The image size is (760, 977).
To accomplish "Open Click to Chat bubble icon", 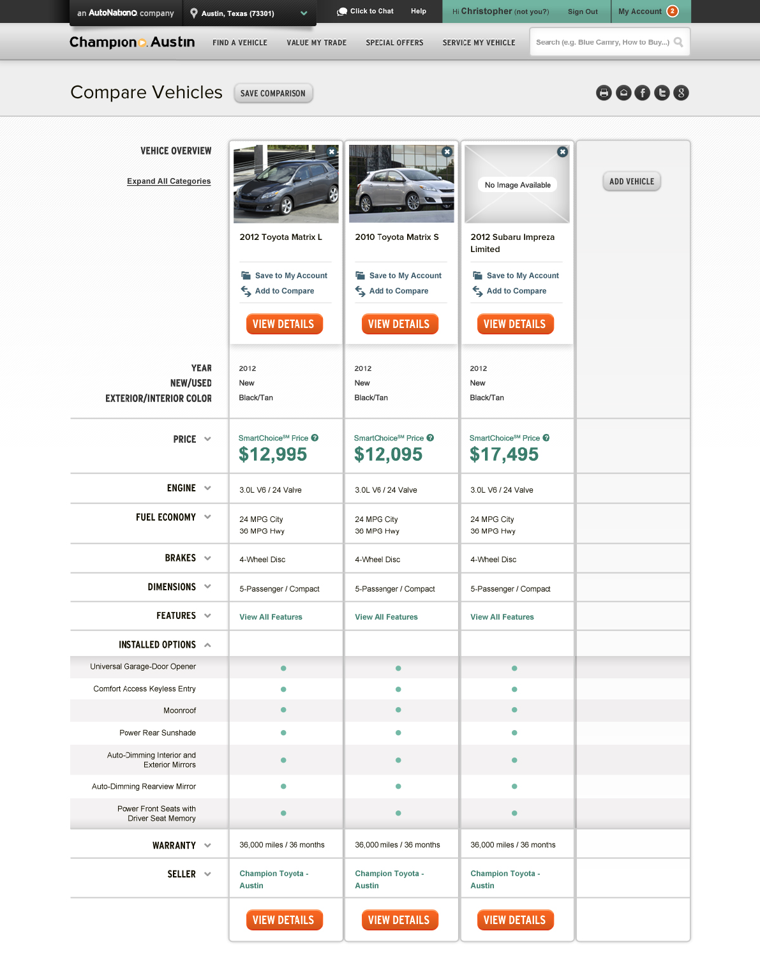I will (343, 11).
